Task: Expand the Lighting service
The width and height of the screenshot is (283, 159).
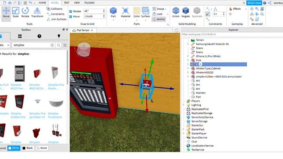Action: point(184,105)
